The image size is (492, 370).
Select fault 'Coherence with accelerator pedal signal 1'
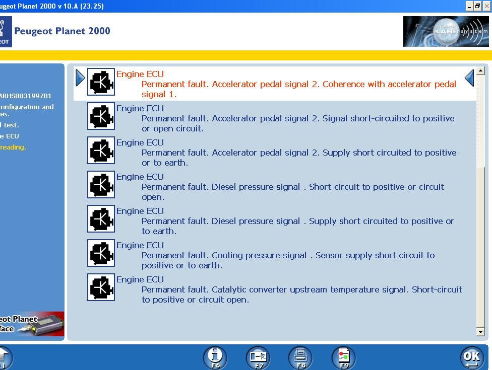pyautogui.click(x=299, y=89)
